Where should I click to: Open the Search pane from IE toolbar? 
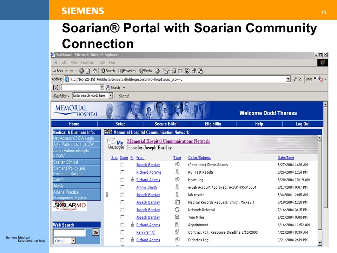108,71
